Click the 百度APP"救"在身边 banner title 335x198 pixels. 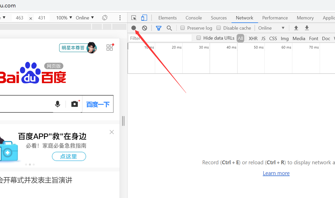tap(52, 136)
